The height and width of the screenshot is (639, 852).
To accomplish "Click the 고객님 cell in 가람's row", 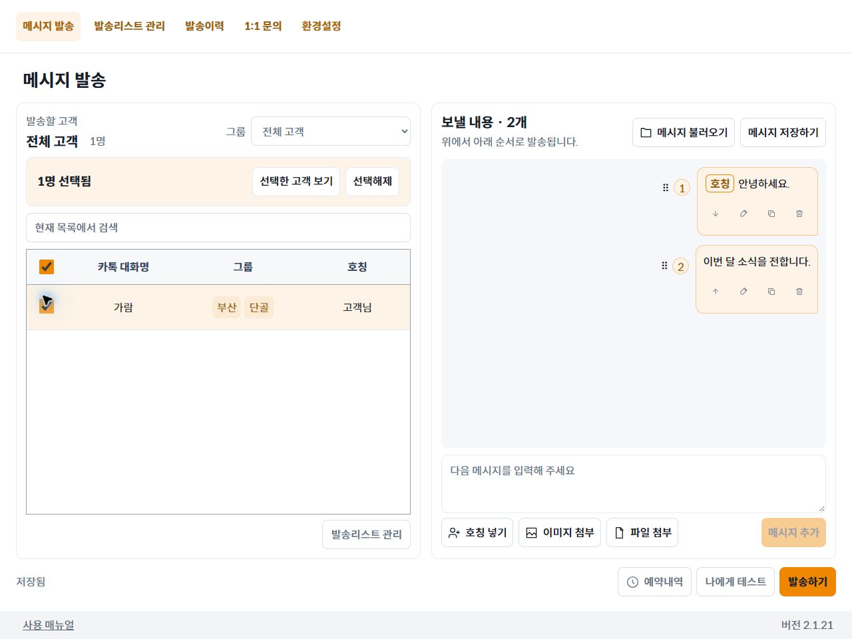I will tap(357, 308).
